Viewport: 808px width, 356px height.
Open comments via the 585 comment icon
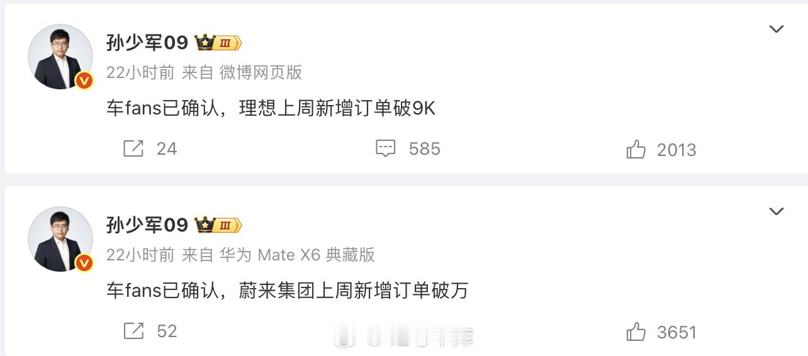385,149
